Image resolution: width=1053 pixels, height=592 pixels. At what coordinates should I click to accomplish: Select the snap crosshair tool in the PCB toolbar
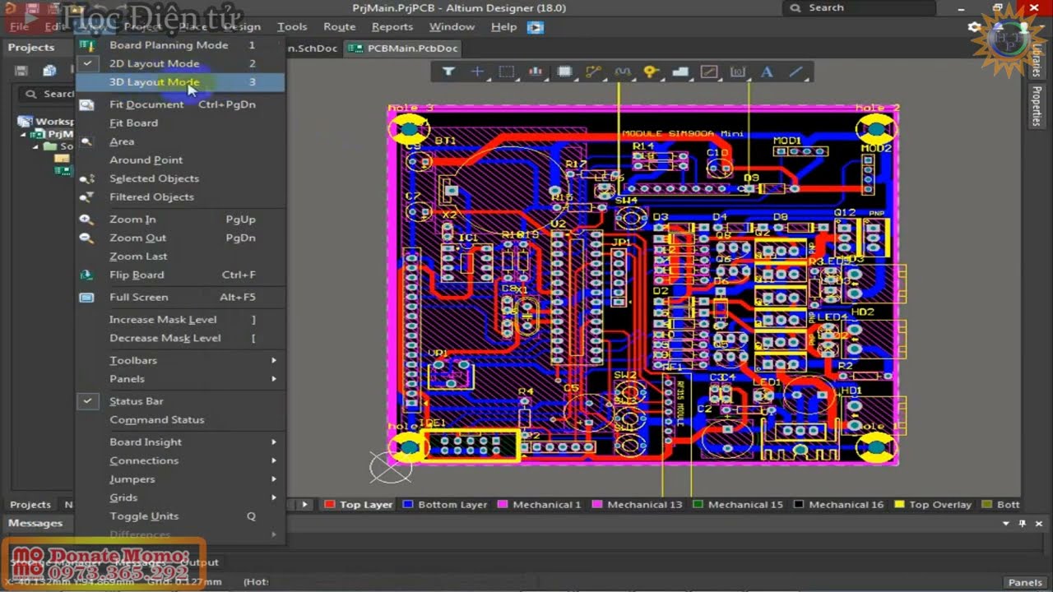[x=477, y=72]
